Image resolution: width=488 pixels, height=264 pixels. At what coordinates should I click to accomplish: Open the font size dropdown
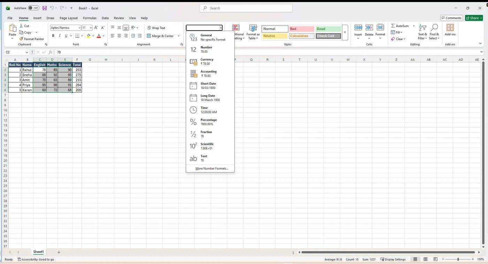coord(91,28)
